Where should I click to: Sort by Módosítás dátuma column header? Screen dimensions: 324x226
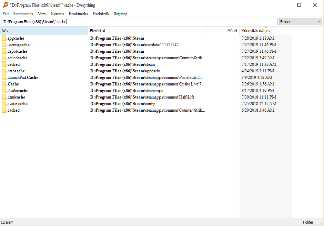(266, 31)
